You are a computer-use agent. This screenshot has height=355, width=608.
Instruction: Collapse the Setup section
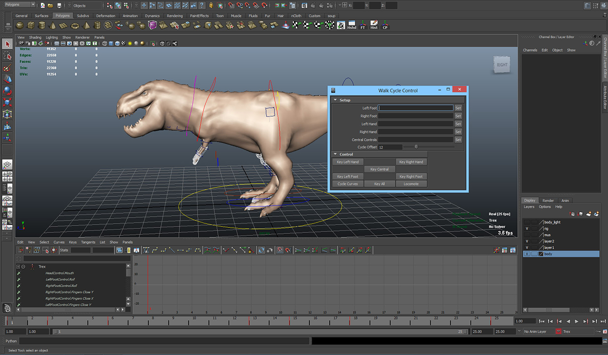tap(336, 100)
